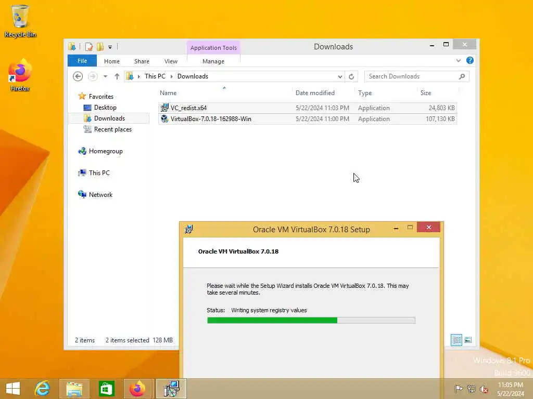533x399 pixels.
Task: Open the Recycle Bin desktop icon
Action: 20,21
